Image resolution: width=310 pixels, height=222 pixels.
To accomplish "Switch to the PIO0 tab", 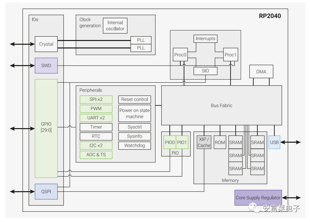I will pos(170,142).
